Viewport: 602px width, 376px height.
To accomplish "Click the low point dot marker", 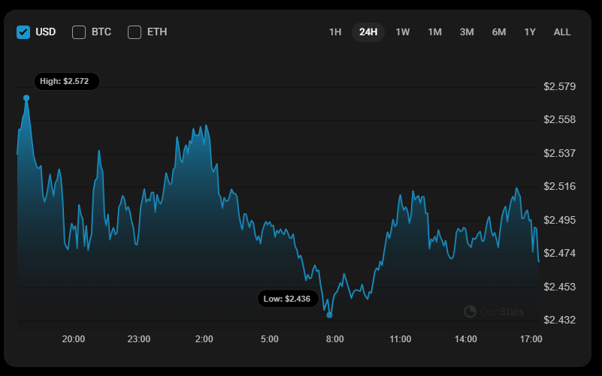I will (329, 315).
